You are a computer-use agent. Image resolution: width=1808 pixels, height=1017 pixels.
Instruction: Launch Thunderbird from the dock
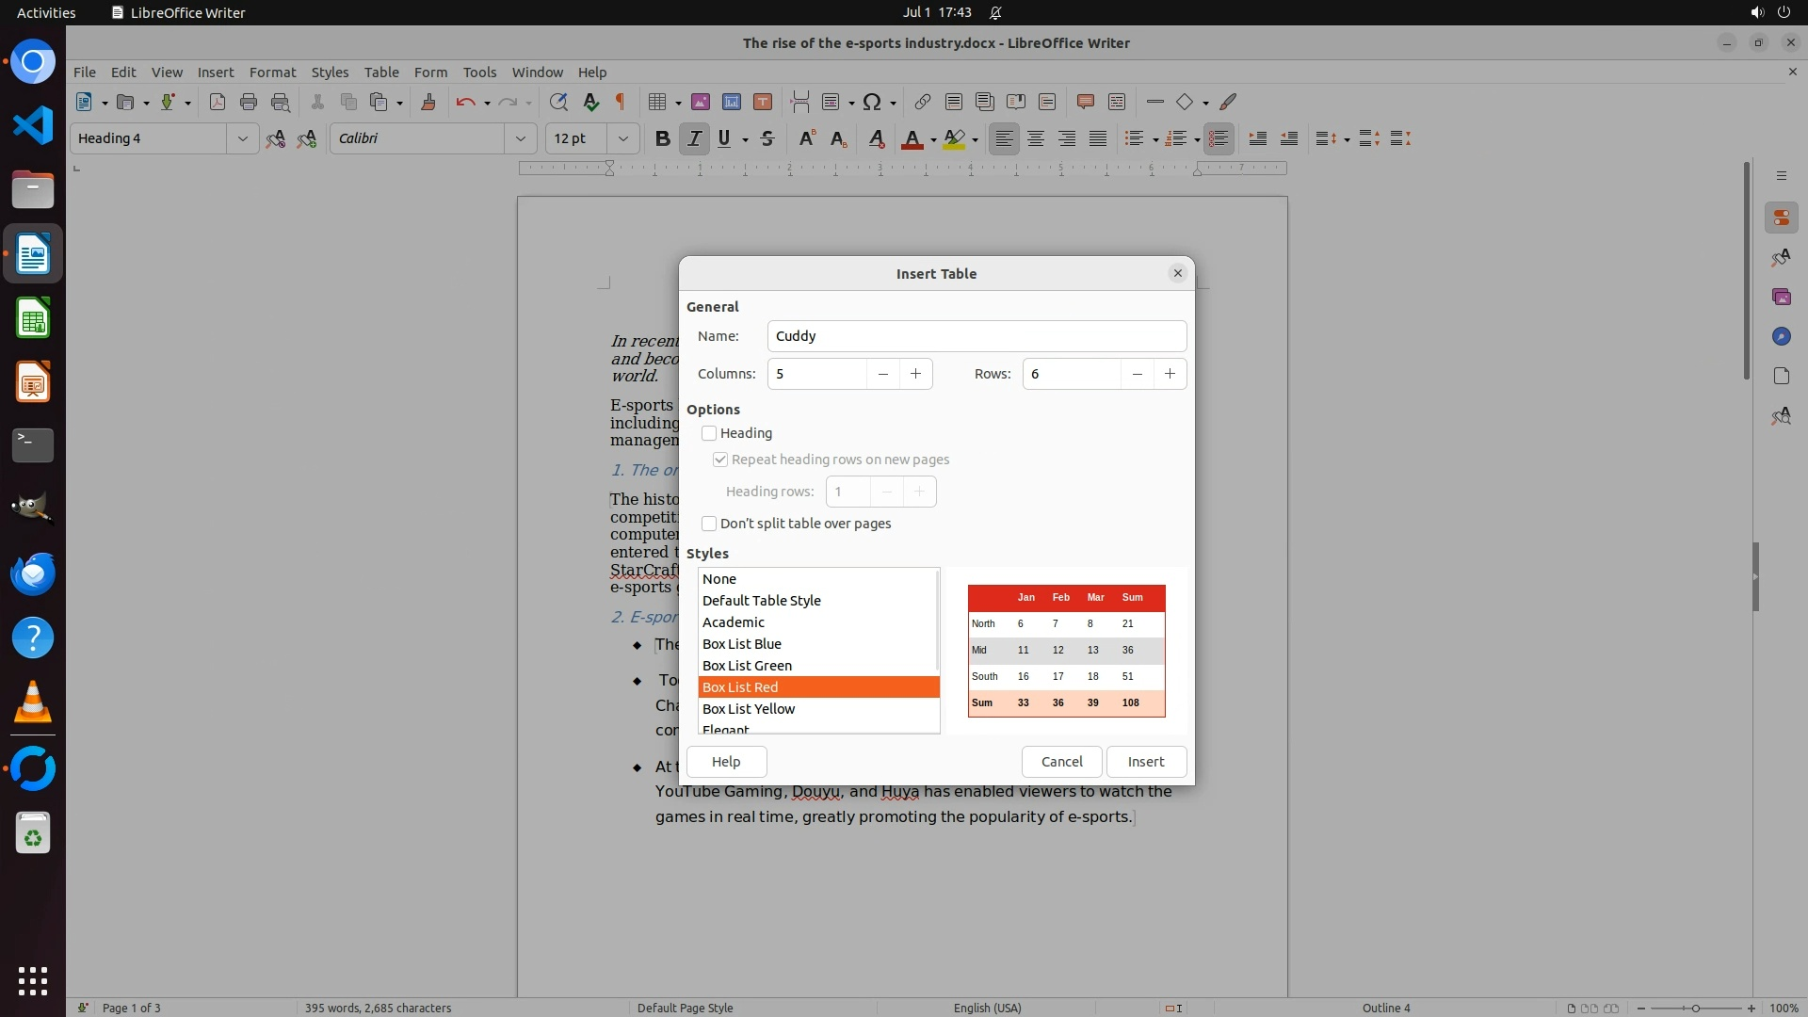tap(33, 573)
